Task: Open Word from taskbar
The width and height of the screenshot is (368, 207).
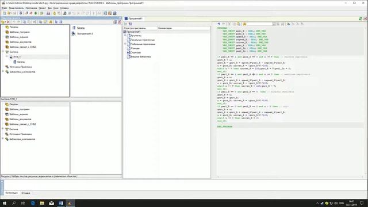Action: click(x=61, y=203)
